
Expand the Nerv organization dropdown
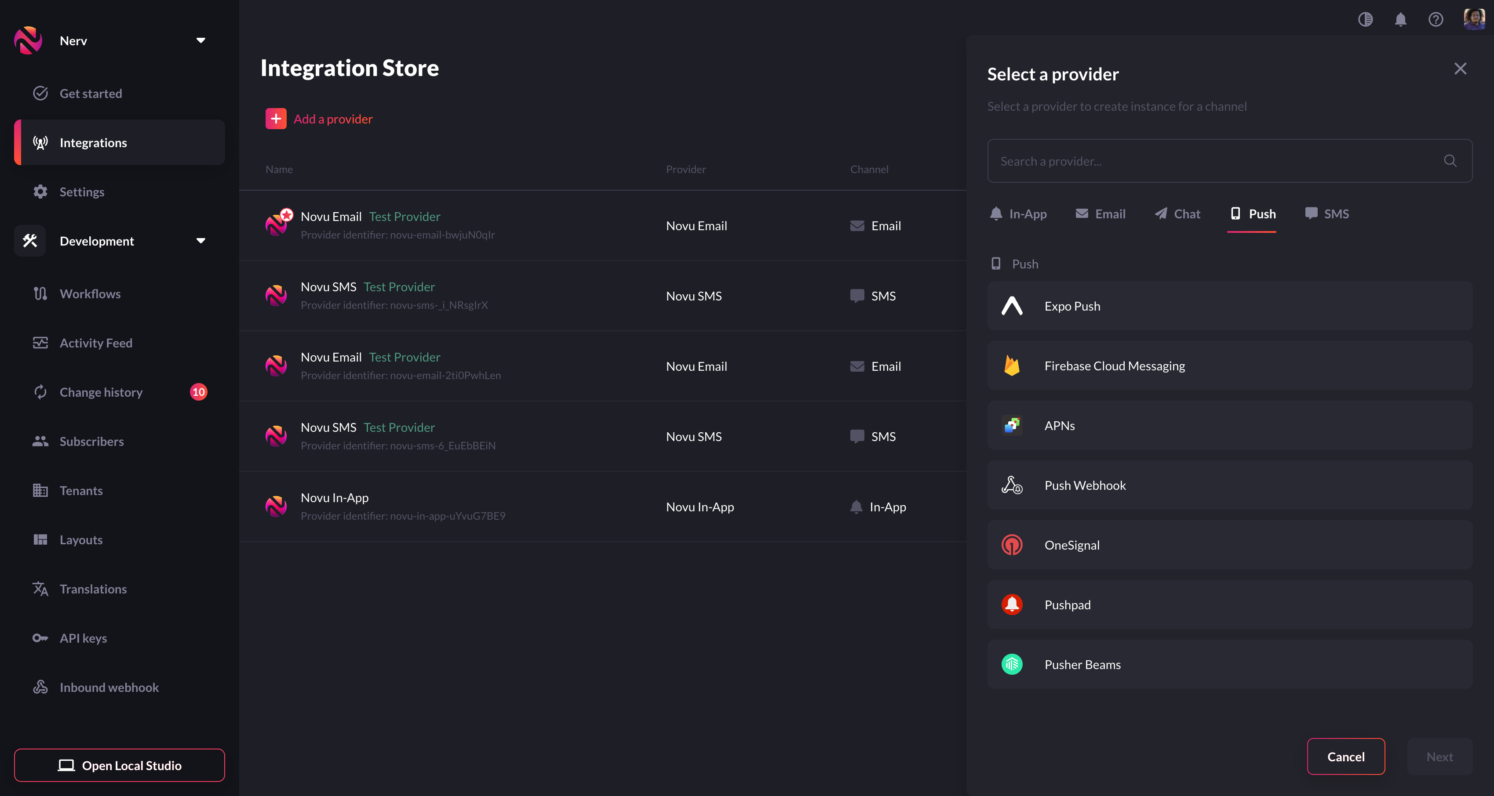click(200, 40)
